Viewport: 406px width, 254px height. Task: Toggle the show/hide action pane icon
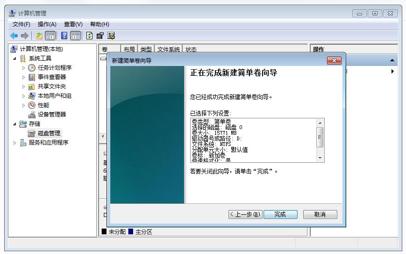click(76, 36)
